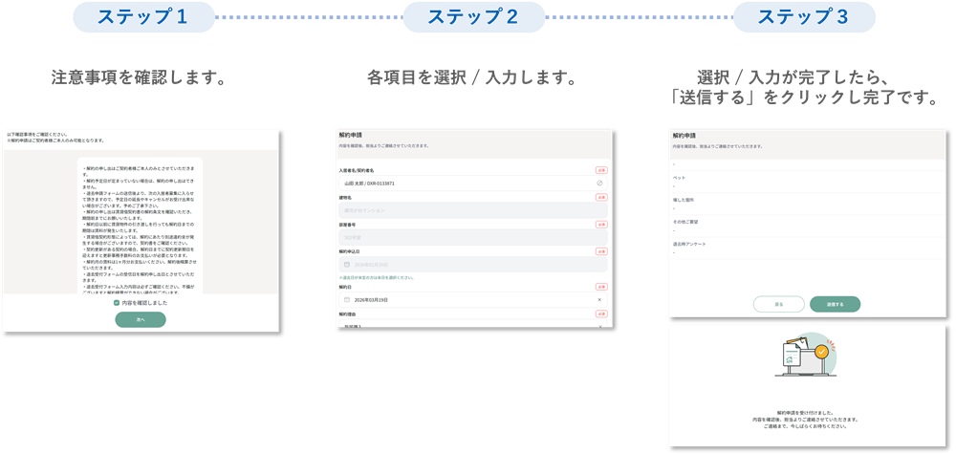Click the 必須 badge beside 解約申込日
Screen dimensions: 956x454
coord(601,251)
